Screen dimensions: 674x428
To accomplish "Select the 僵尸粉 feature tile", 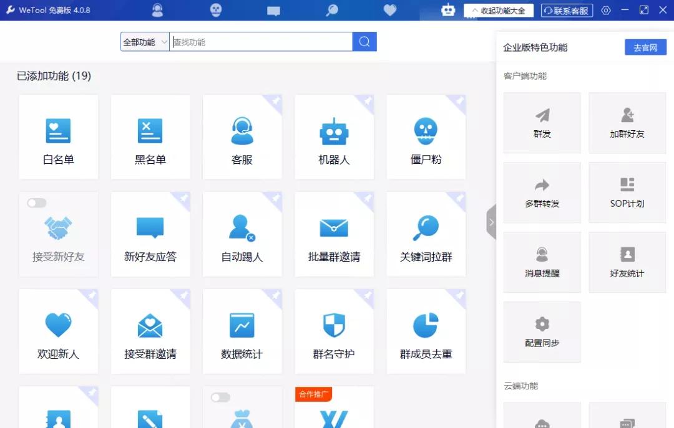I will coord(426,137).
